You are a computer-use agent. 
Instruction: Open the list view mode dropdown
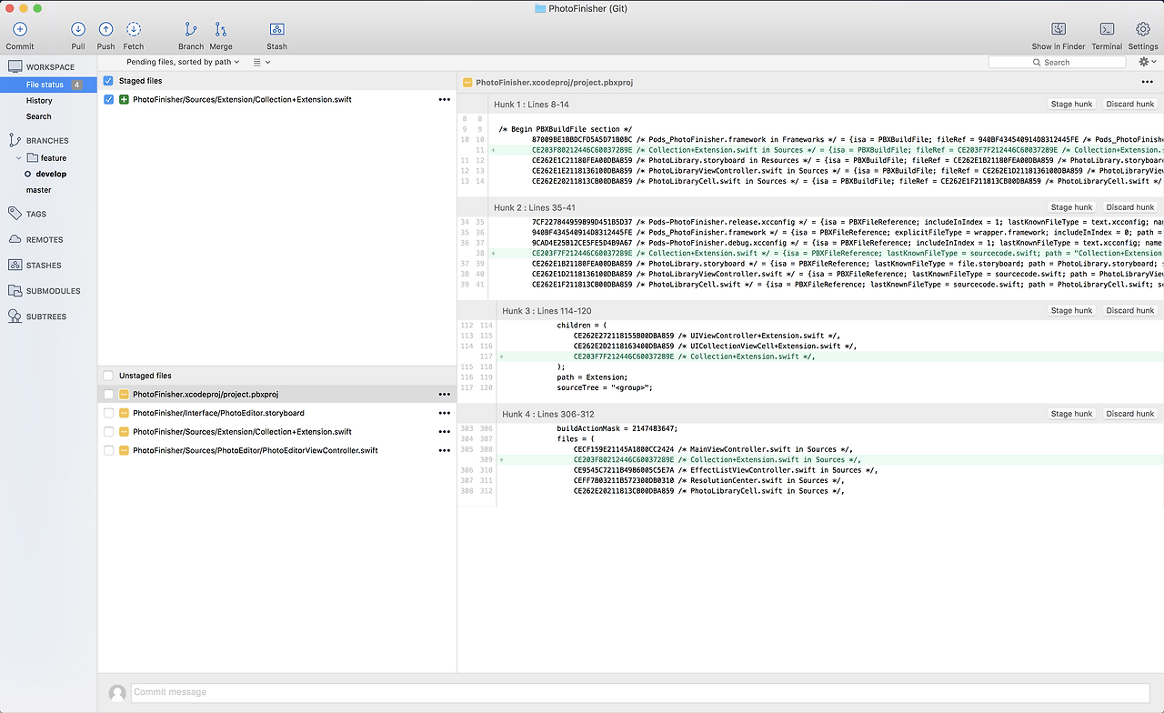coord(262,62)
